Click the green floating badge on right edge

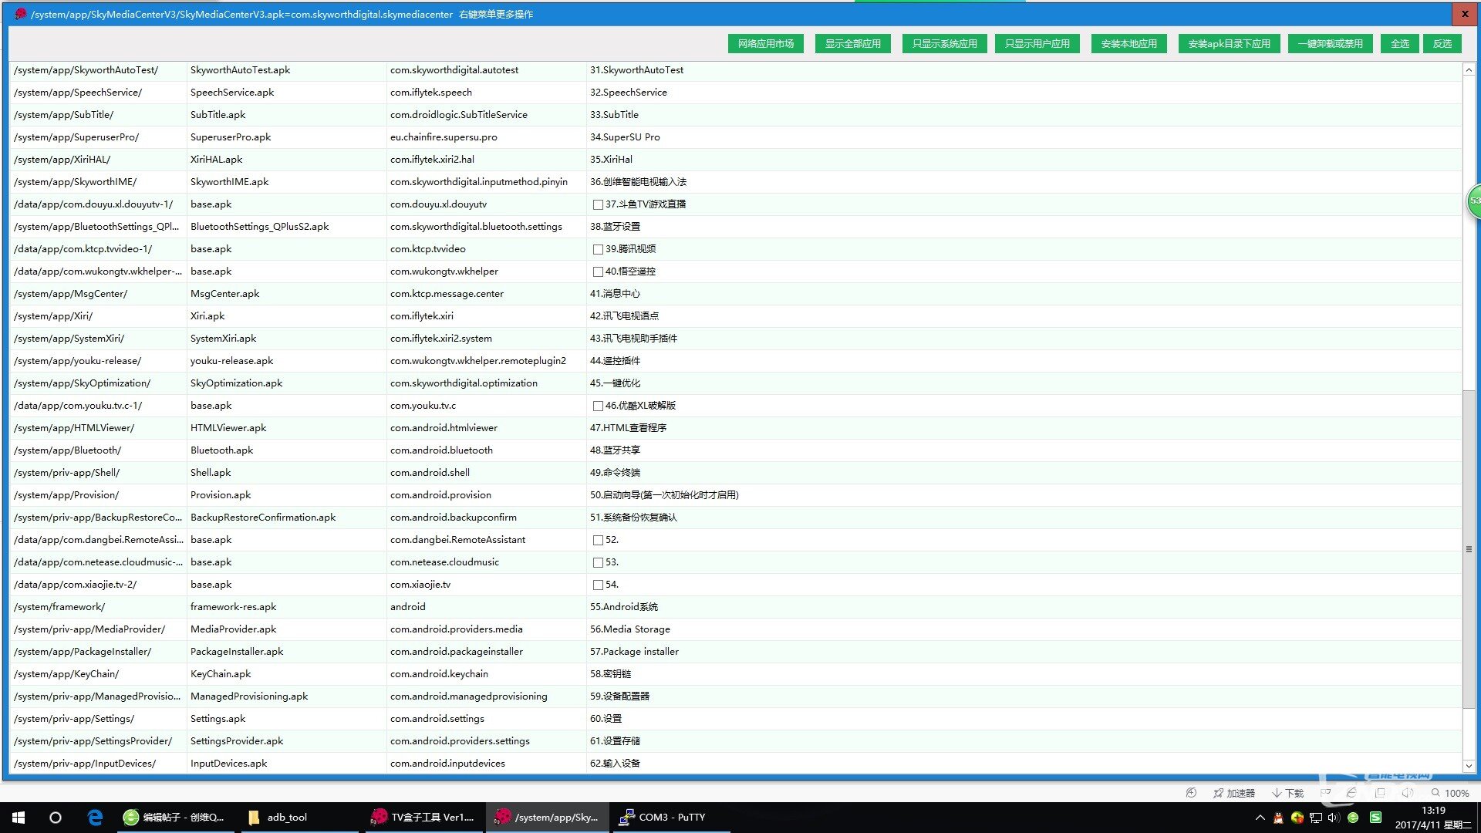tap(1473, 201)
